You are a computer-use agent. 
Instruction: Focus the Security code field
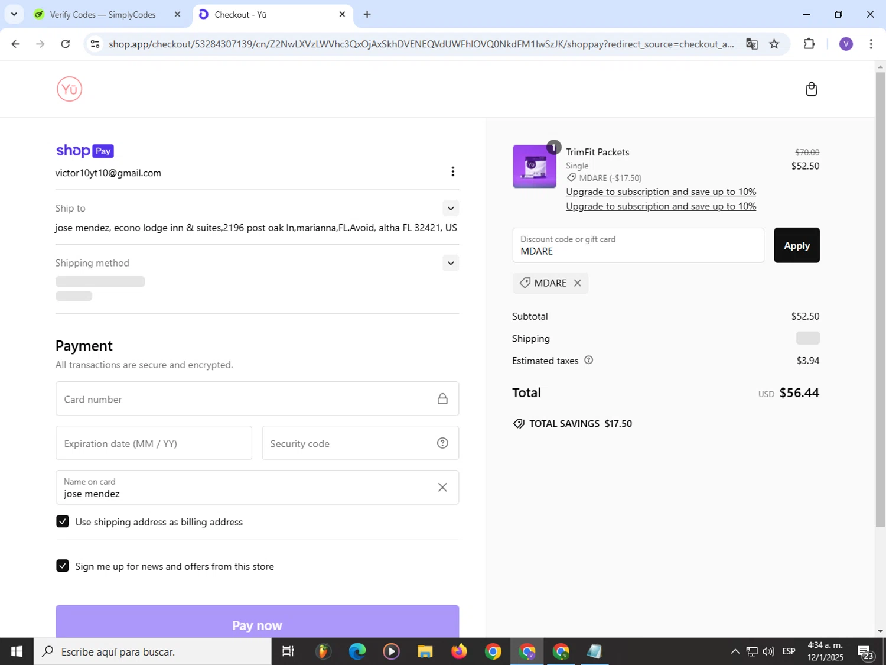tap(360, 443)
